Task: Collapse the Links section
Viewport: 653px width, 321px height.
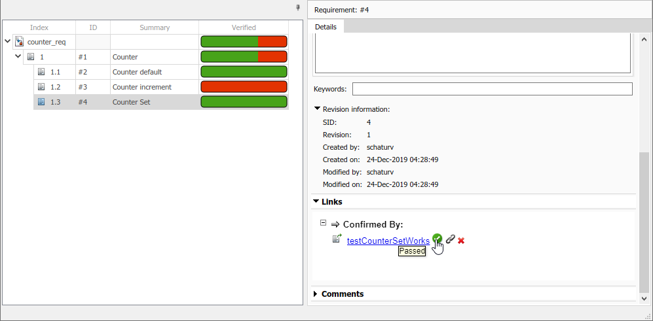Action: [x=315, y=201]
